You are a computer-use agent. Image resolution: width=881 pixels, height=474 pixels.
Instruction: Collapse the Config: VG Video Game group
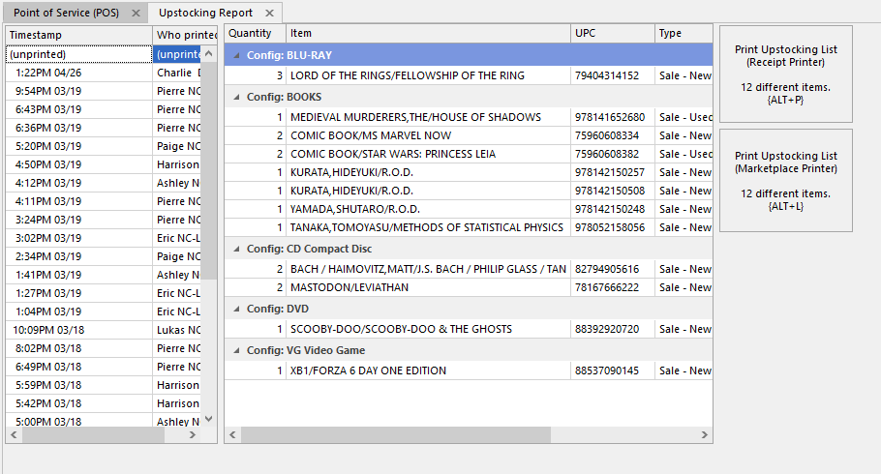coord(236,350)
